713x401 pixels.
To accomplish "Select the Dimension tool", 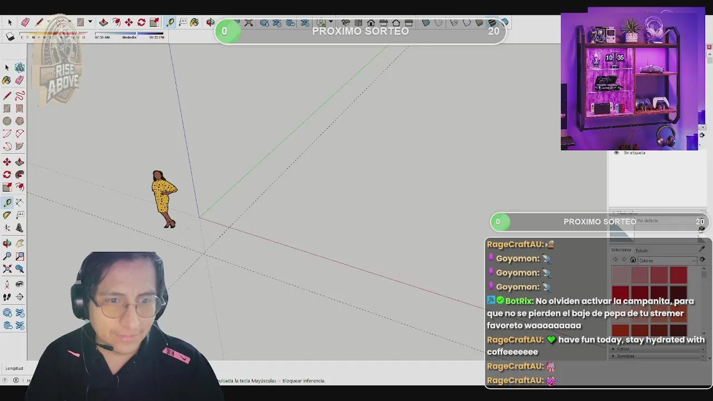I will pyautogui.click(x=19, y=203).
